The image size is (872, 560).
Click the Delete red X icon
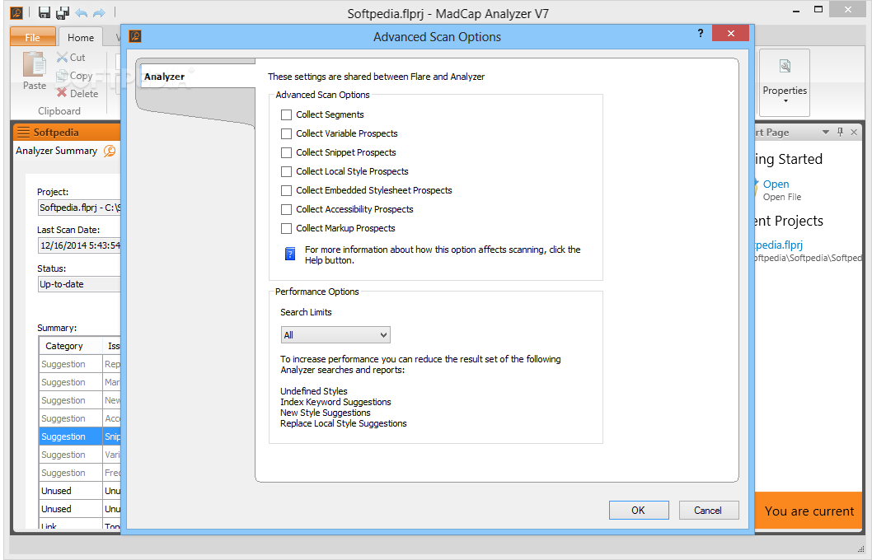click(62, 93)
